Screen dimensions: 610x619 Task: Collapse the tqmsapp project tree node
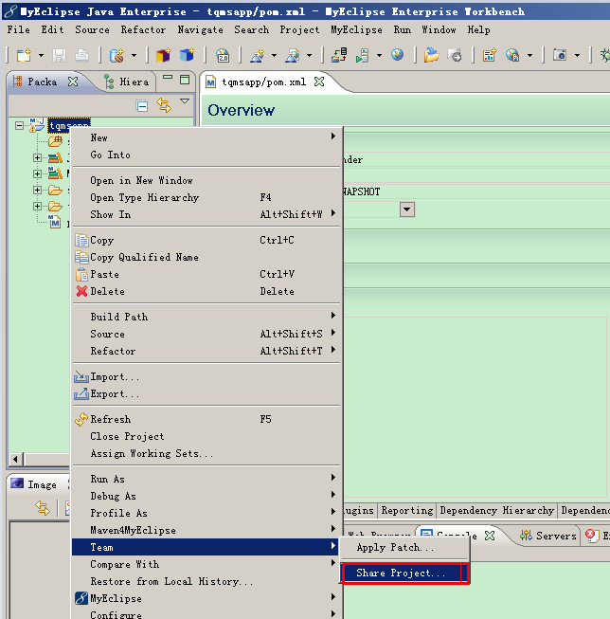pos(19,126)
